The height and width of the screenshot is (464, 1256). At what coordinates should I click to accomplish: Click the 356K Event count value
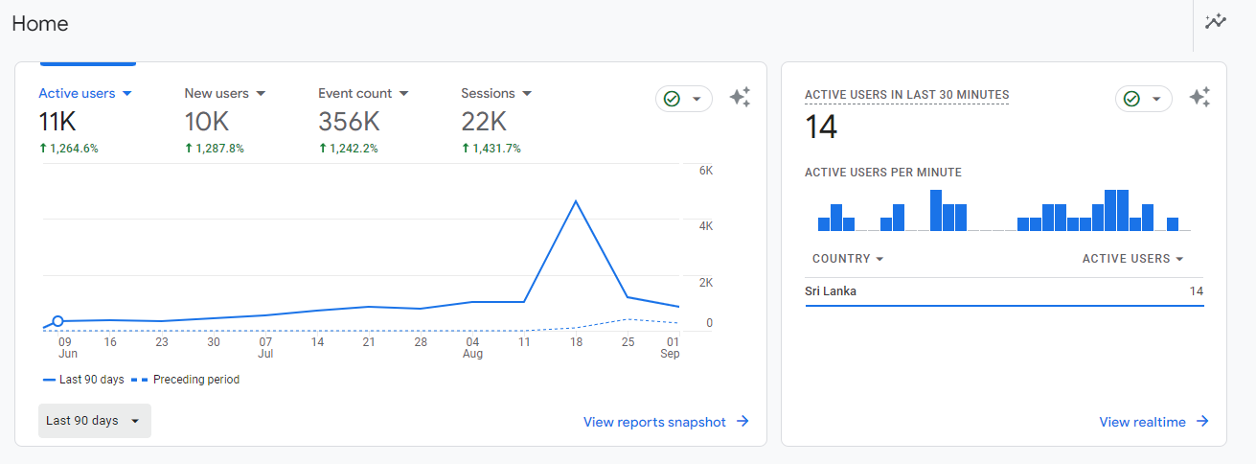(349, 122)
